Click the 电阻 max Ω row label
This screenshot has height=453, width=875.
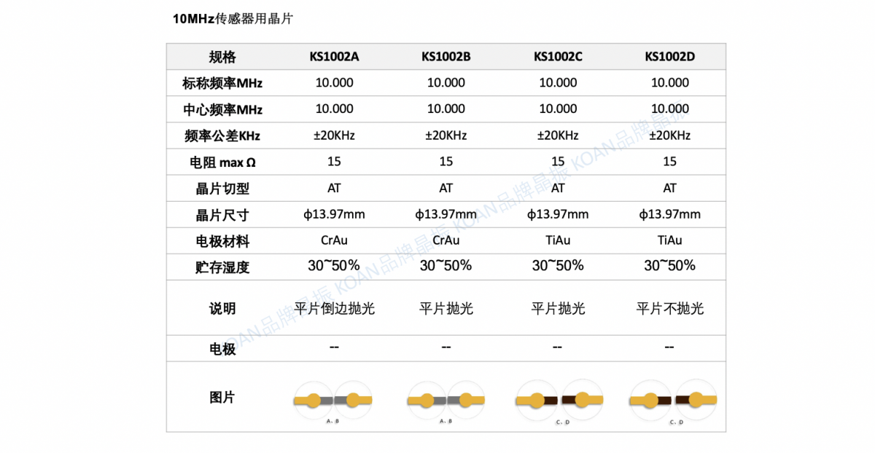(222, 162)
